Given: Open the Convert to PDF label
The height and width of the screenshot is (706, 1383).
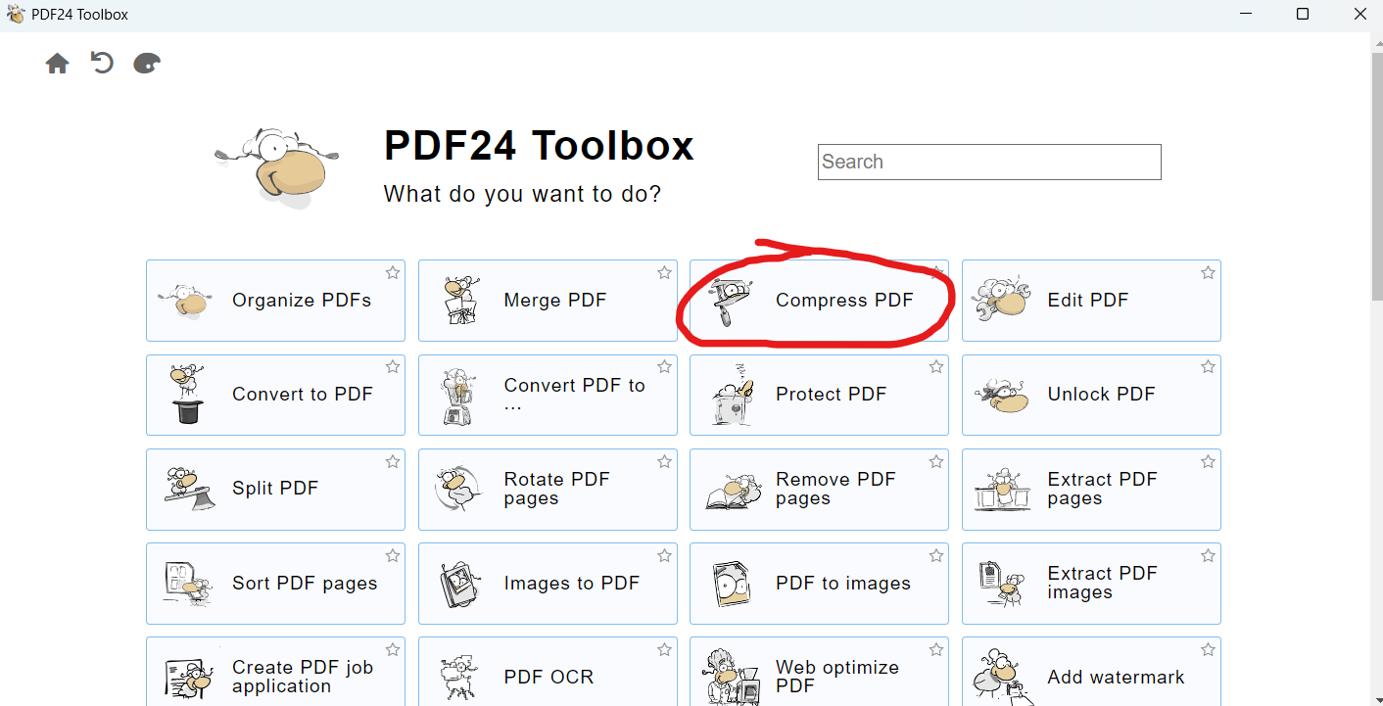Looking at the screenshot, I should 303,395.
